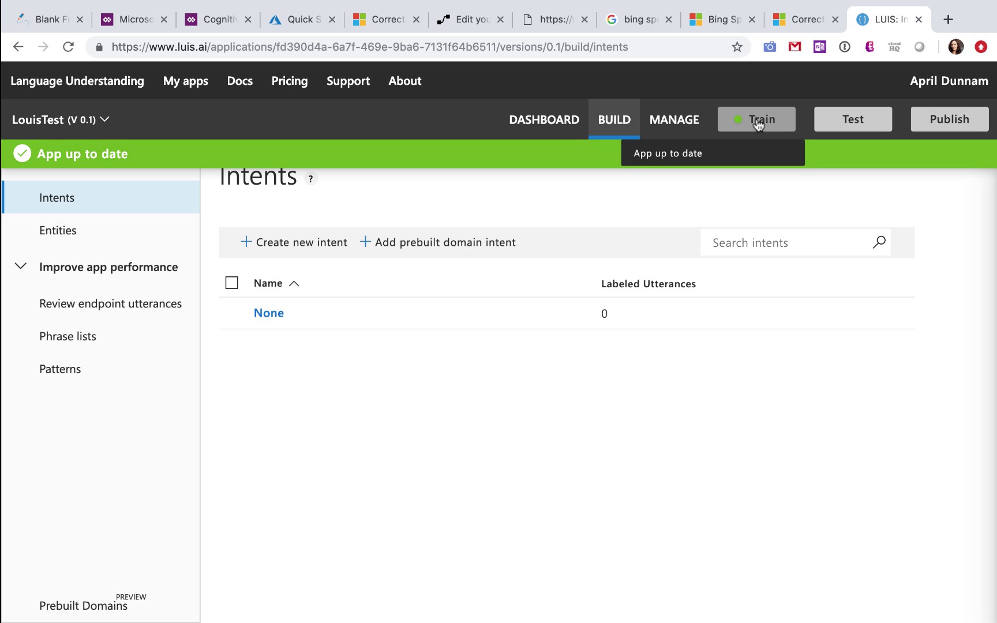This screenshot has width=997, height=623.
Task: Switch to the Microso browser tab
Action: tap(135, 20)
